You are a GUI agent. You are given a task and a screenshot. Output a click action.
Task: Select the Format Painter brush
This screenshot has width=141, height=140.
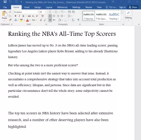click(10, 20)
